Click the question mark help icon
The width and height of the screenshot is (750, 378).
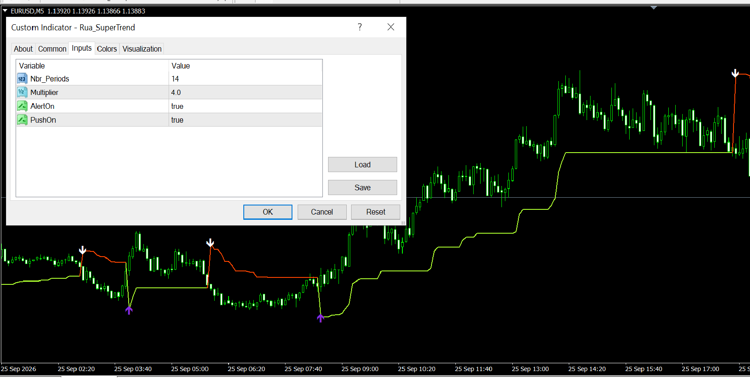[x=360, y=27]
